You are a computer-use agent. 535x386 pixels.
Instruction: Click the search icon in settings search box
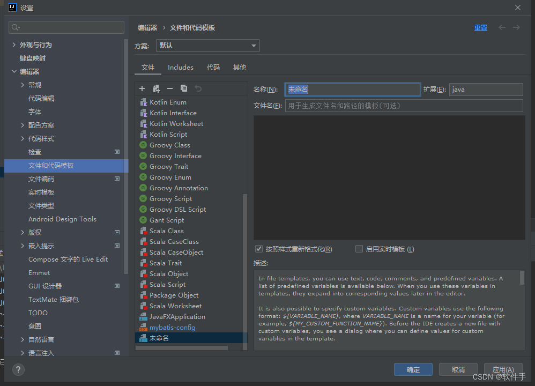click(x=16, y=27)
